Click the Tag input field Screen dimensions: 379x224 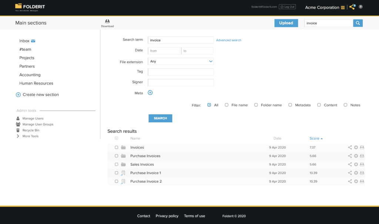181,72
